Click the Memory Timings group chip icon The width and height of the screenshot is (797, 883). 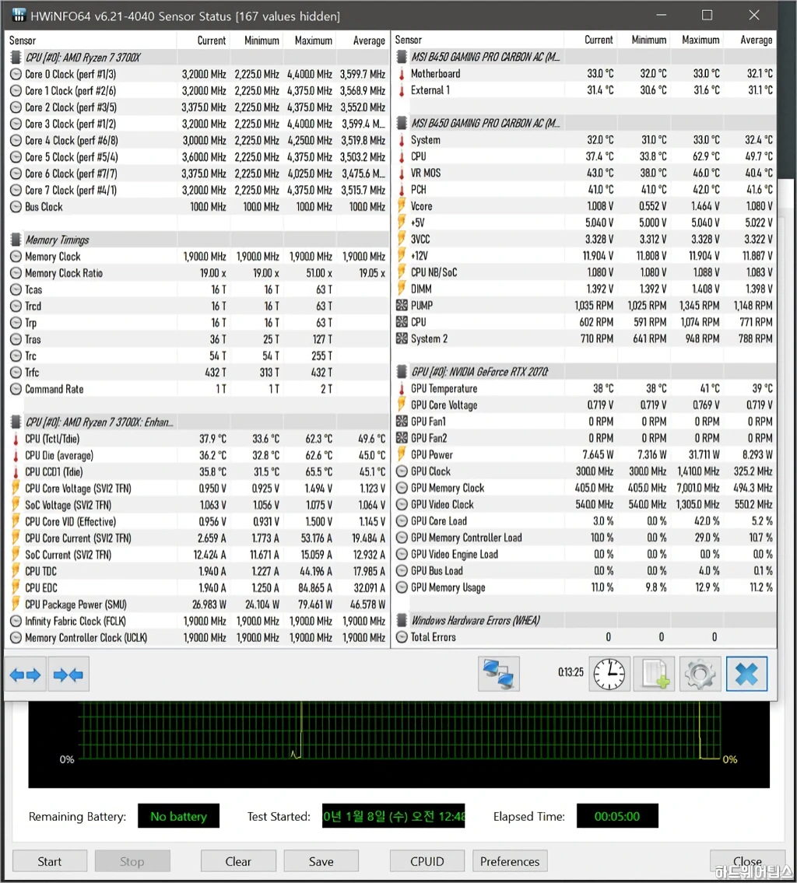pyautogui.click(x=16, y=240)
